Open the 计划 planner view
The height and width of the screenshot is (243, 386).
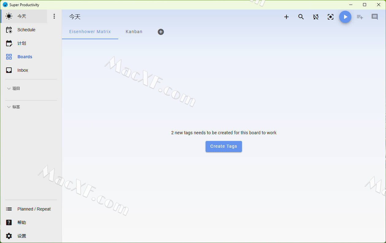point(31,43)
